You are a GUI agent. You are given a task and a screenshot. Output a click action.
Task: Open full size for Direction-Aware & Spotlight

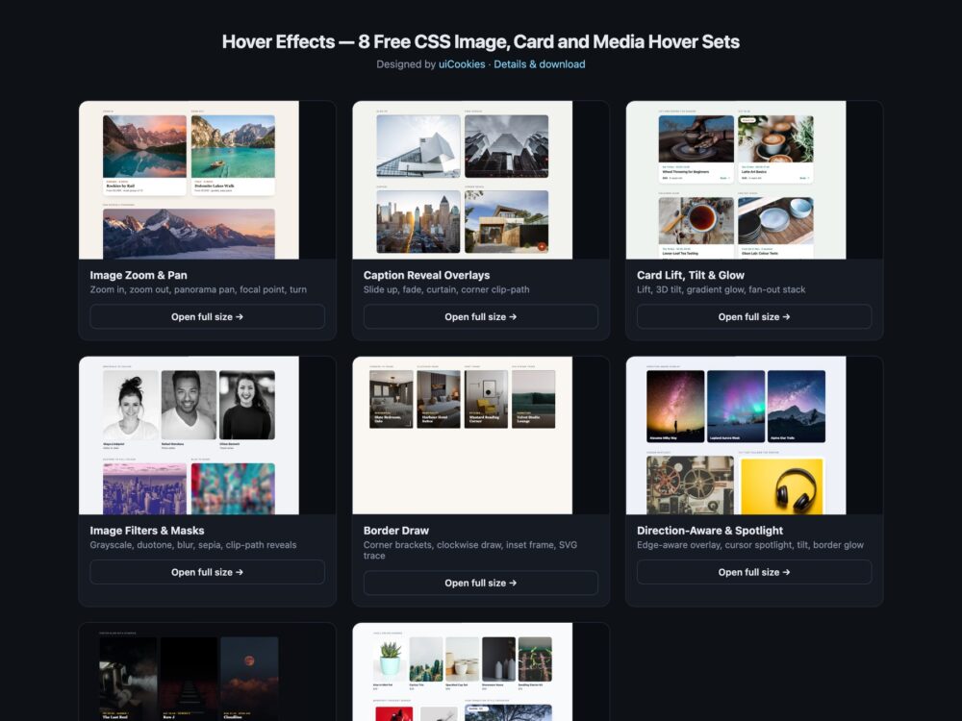pyautogui.click(x=754, y=572)
